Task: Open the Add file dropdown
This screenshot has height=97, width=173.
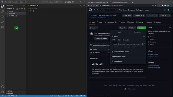Action: point(132,28)
